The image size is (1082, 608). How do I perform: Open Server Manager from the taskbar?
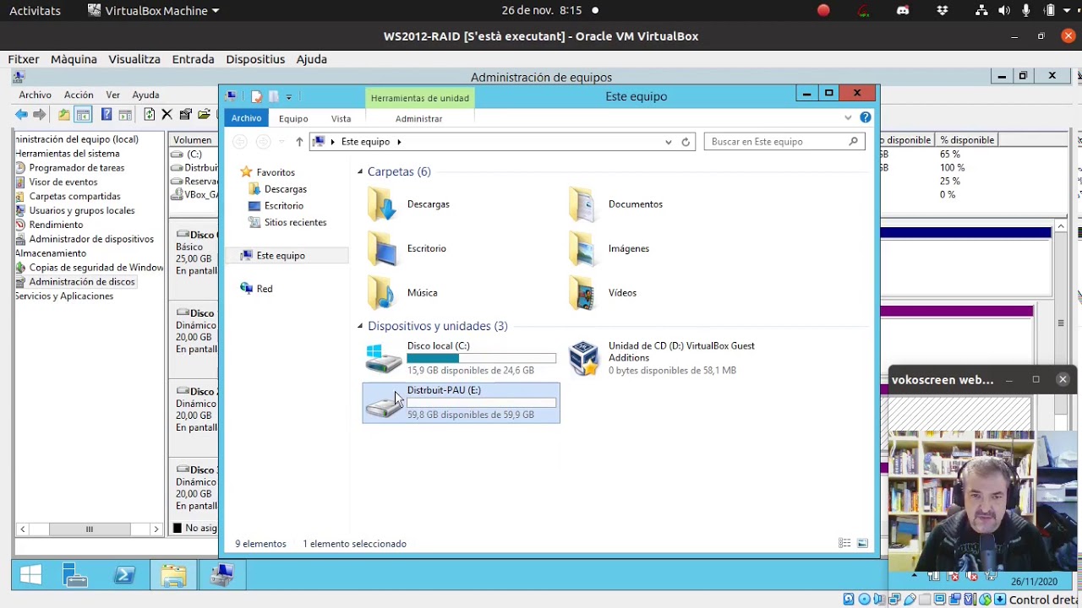75,575
